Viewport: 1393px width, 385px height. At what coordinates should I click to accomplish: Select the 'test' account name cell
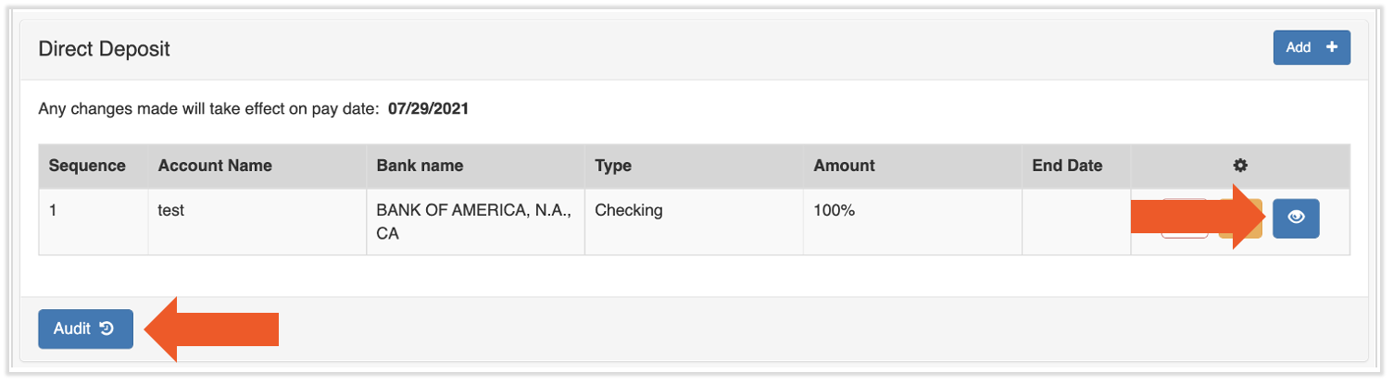171,210
